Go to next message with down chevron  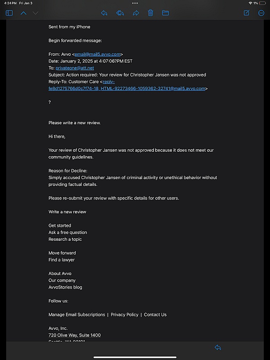(36, 13)
